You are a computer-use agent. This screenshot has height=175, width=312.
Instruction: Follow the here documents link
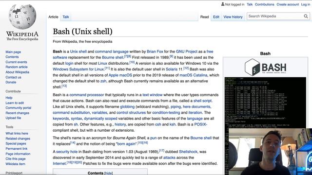(x=196, y=107)
